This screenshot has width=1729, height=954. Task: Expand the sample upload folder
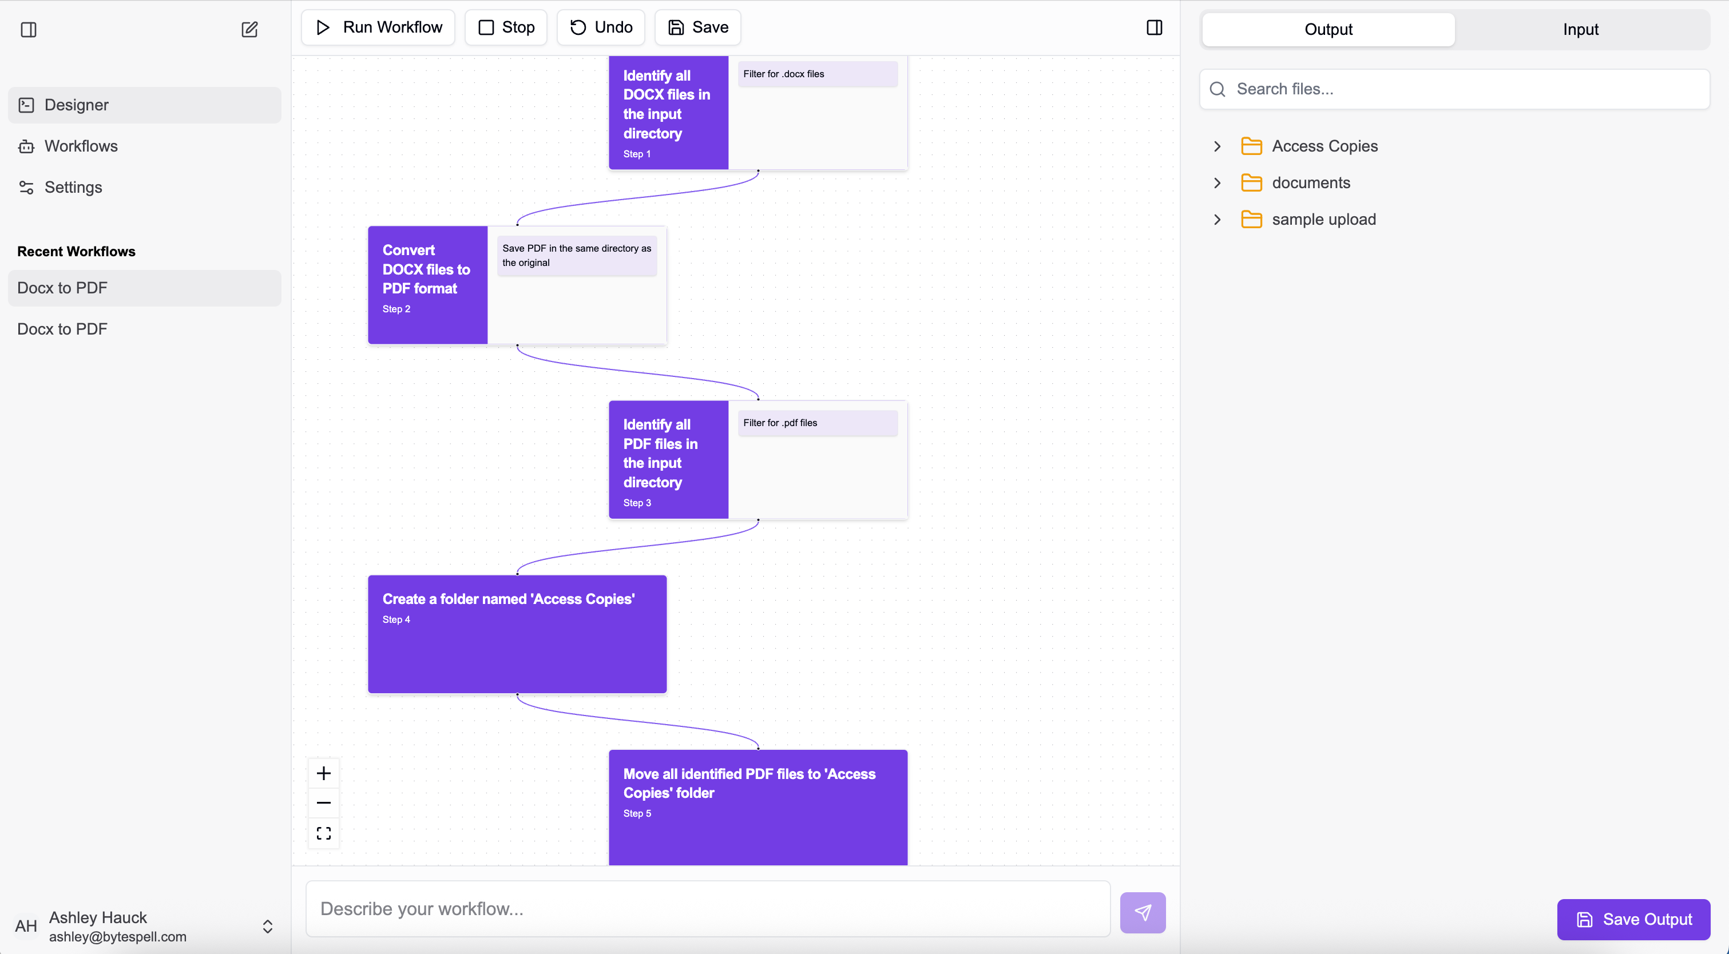[1217, 220]
